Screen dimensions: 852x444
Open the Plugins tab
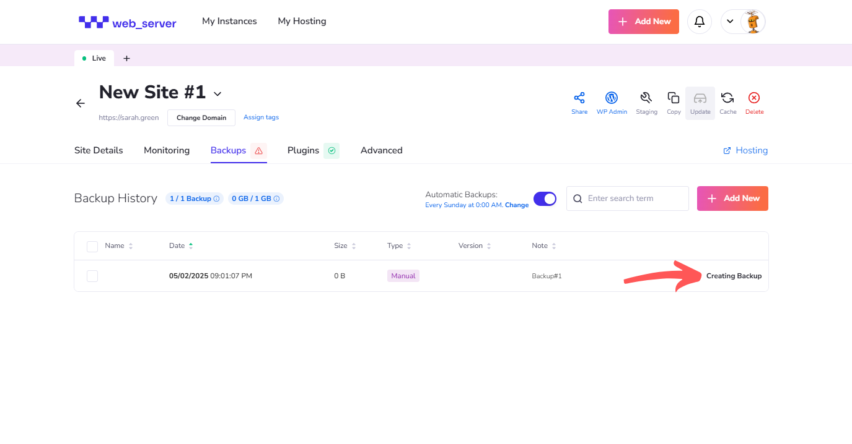point(303,150)
